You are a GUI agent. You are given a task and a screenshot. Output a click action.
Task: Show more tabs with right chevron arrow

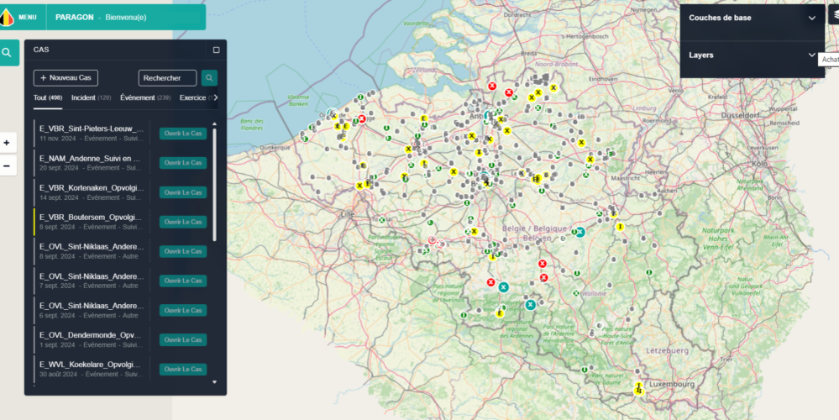tap(214, 97)
